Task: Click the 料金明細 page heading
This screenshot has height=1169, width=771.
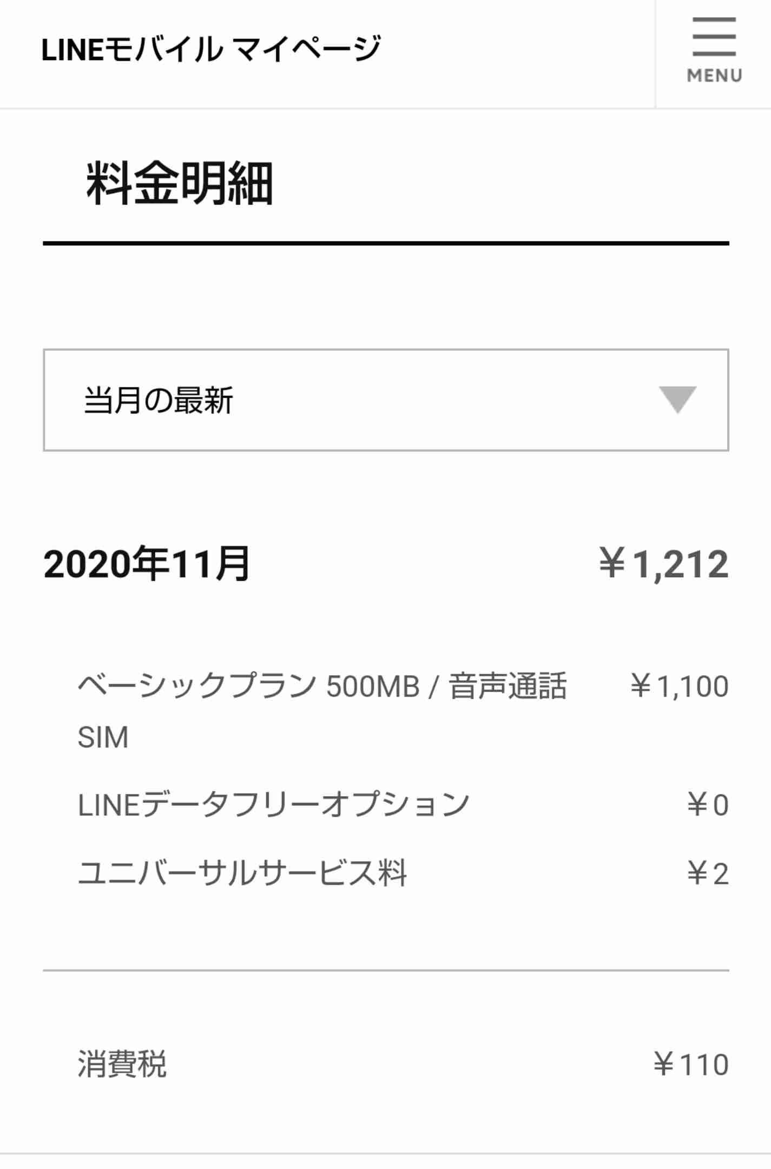Action: click(x=180, y=183)
